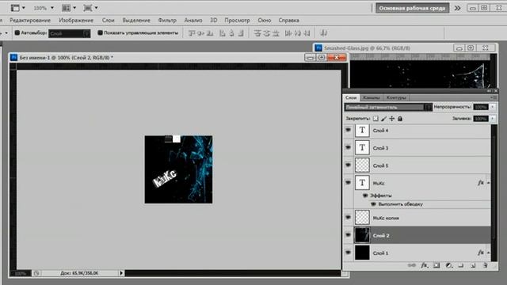Click the align bottom edges icon
Screen dimensions: 507x285
[210, 33]
